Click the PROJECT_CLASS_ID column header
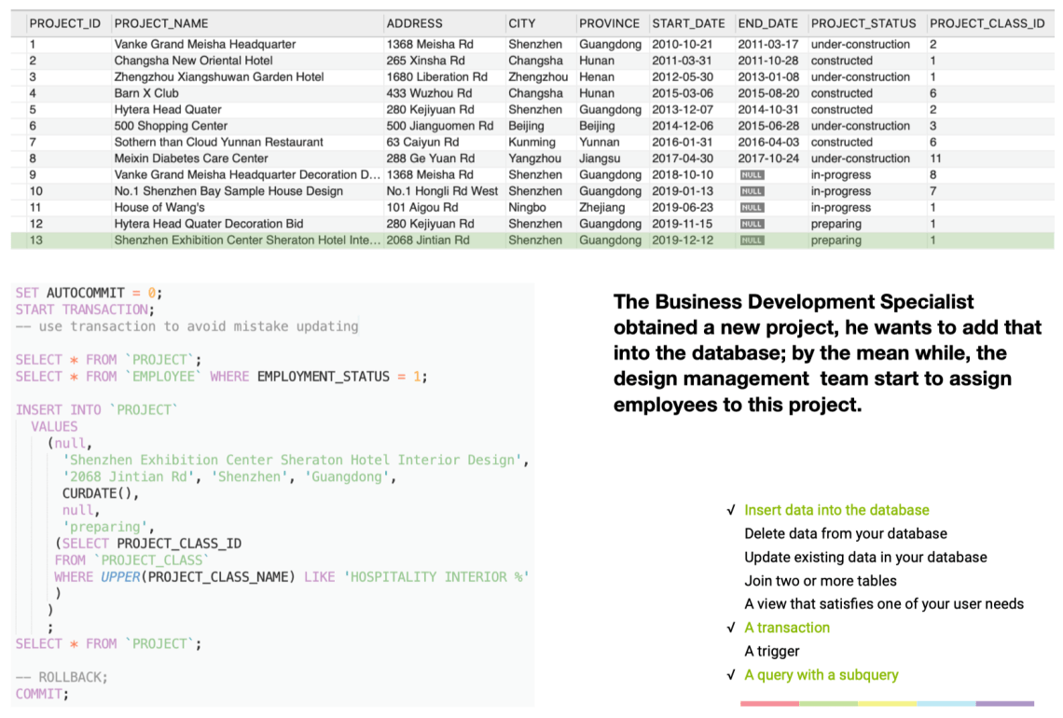This screenshot has width=1063, height=718. tap(987, 23)
